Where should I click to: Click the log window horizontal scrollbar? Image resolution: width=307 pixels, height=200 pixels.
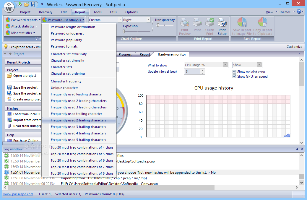click(x=111, y=187)
